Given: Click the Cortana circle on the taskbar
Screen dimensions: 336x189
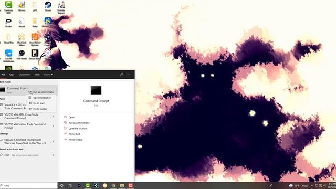Looking at the screenshot, I should (62, 185).
